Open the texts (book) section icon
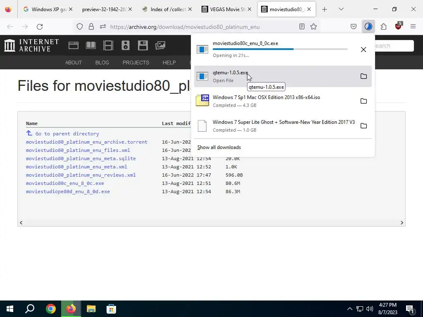The height and width of the screenshot is (317, 423). [x=91, y=45]
